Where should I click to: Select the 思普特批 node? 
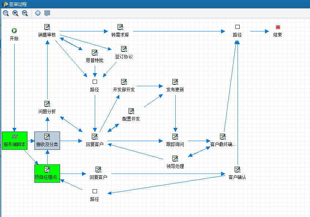pos(95,56)
